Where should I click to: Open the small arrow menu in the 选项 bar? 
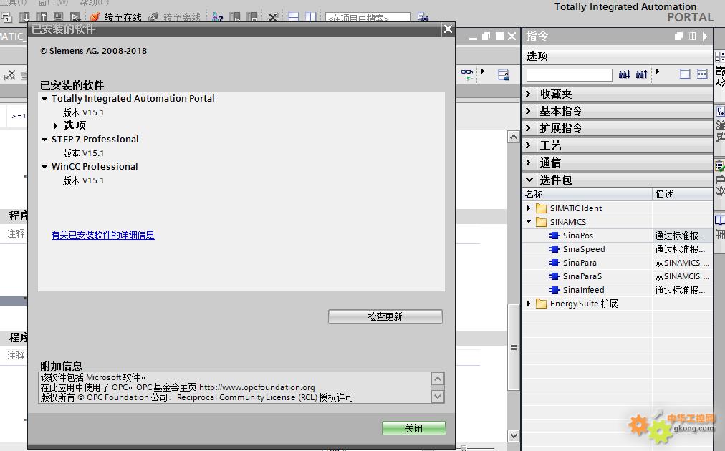pyautogui.click(x=658, y=72)
